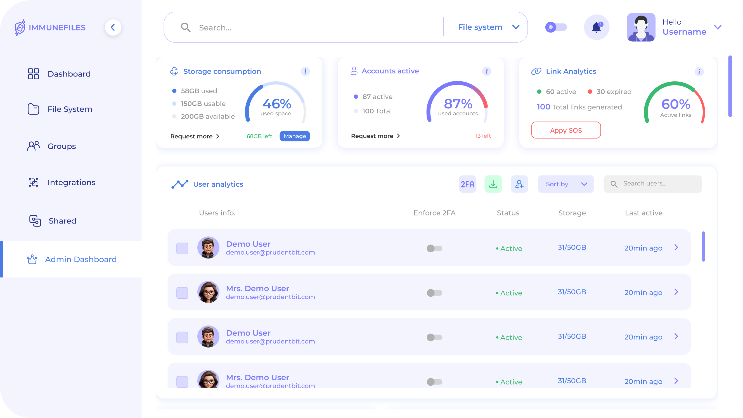
Task: Click the Groups sidebar icon
Action: (33, 146)
